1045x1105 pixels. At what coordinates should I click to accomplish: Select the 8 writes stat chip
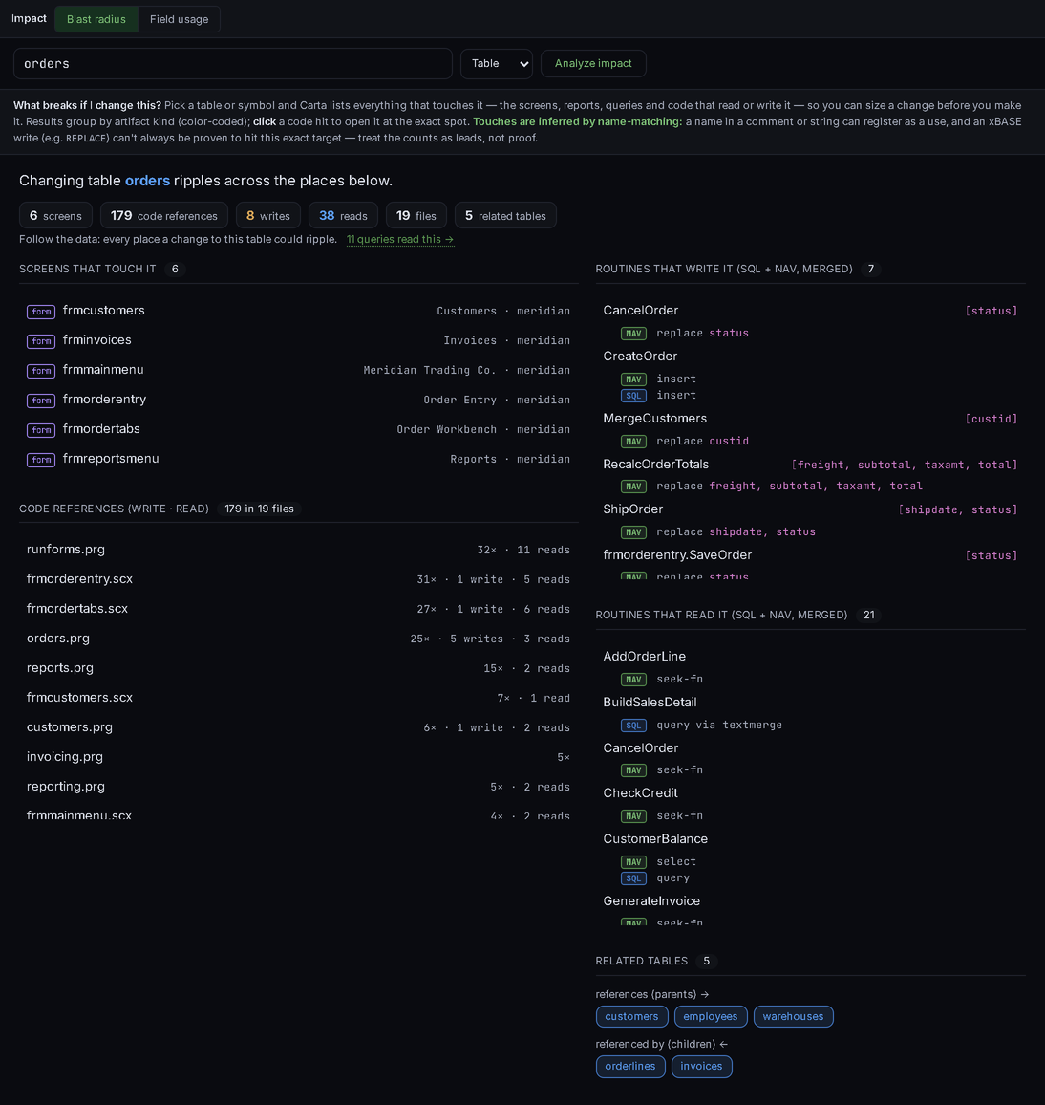(x=267, y=216)
